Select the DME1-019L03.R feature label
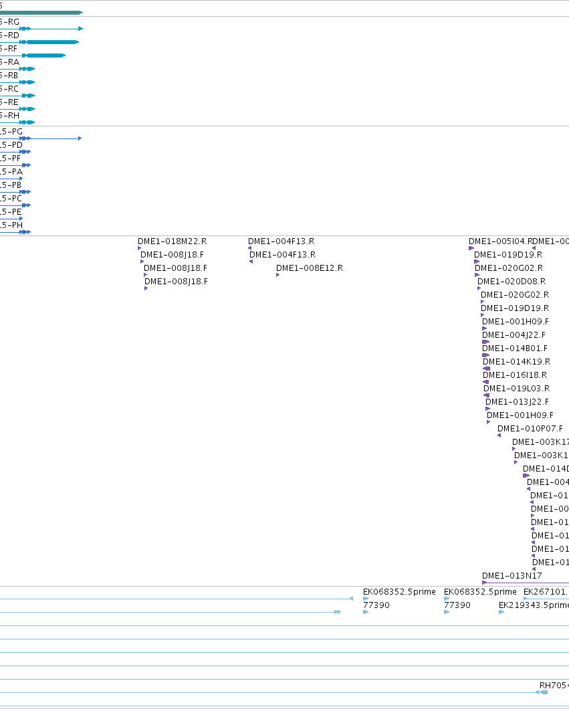 click(x=517, y=388)
